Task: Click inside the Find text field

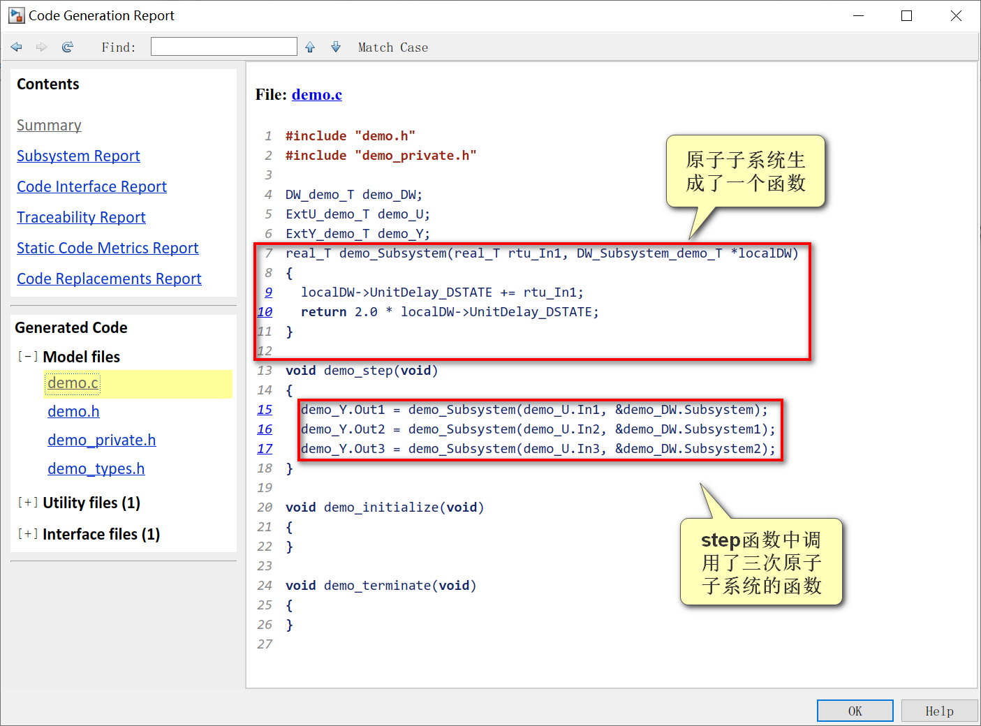Action: (224, 47)
